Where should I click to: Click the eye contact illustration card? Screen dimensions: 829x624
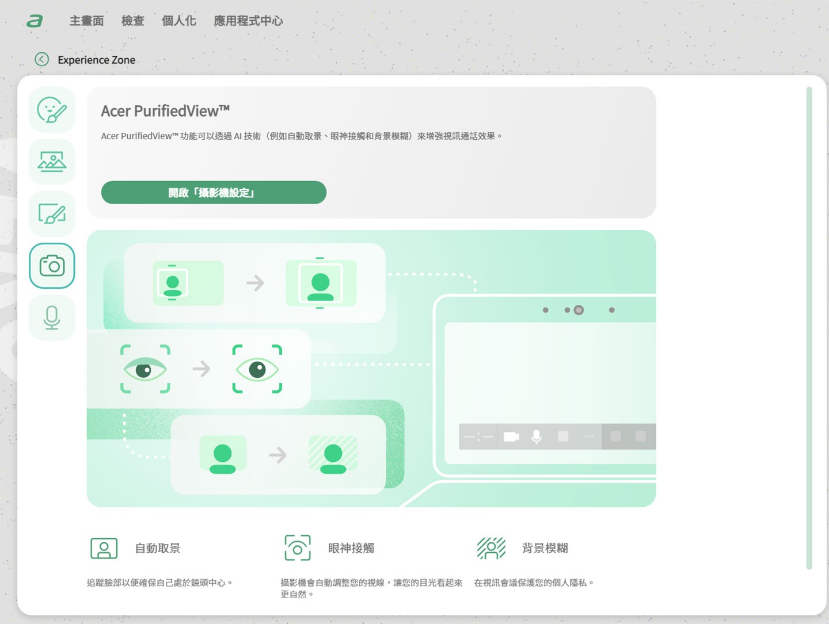click(x=199, y=369)
